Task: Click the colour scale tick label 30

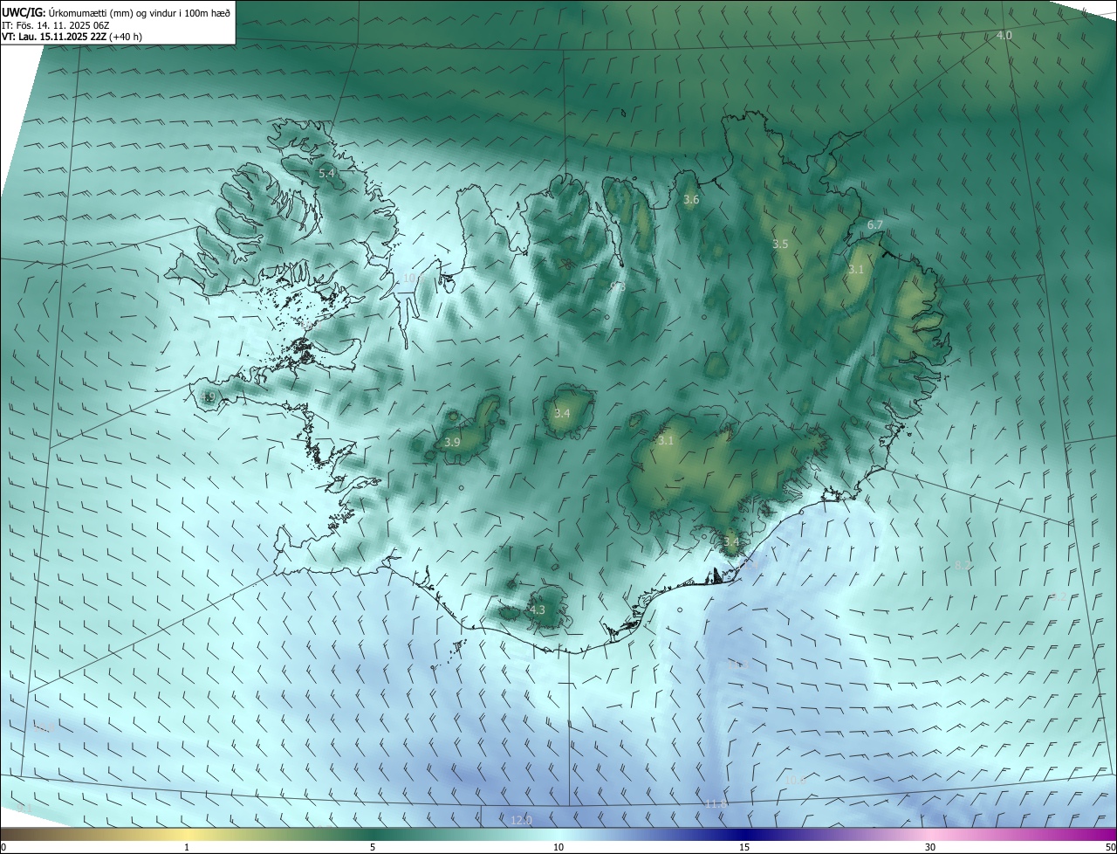Action: click(930, 847)
